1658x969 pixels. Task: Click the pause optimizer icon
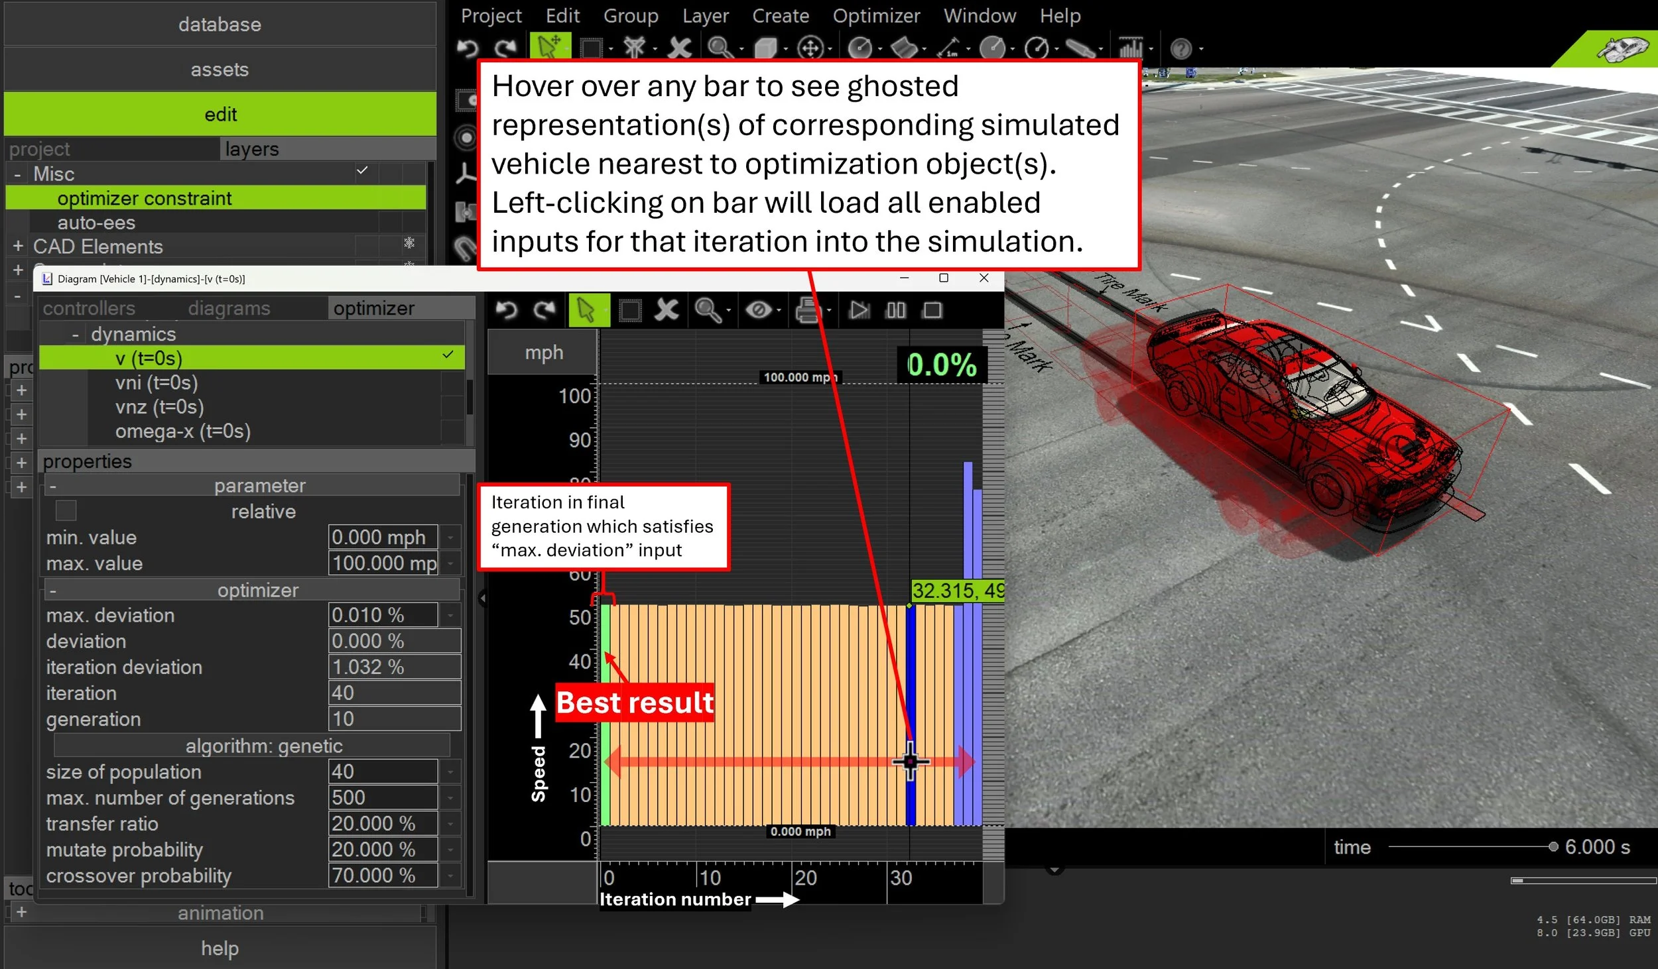(895, 310)
